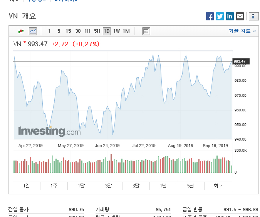Select the 5H interval
Screen dimensions: 260x217
click(97, 31)
